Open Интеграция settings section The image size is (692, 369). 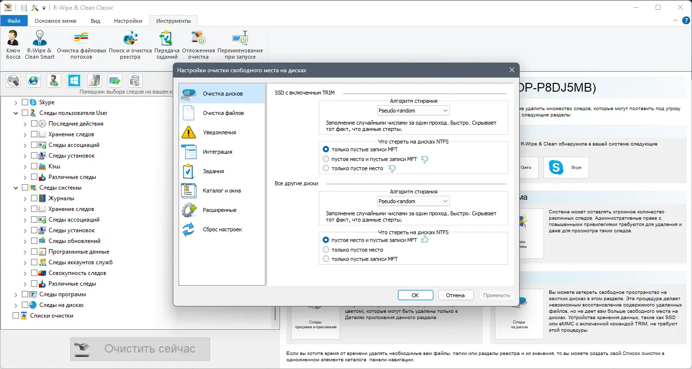[222, 152]
